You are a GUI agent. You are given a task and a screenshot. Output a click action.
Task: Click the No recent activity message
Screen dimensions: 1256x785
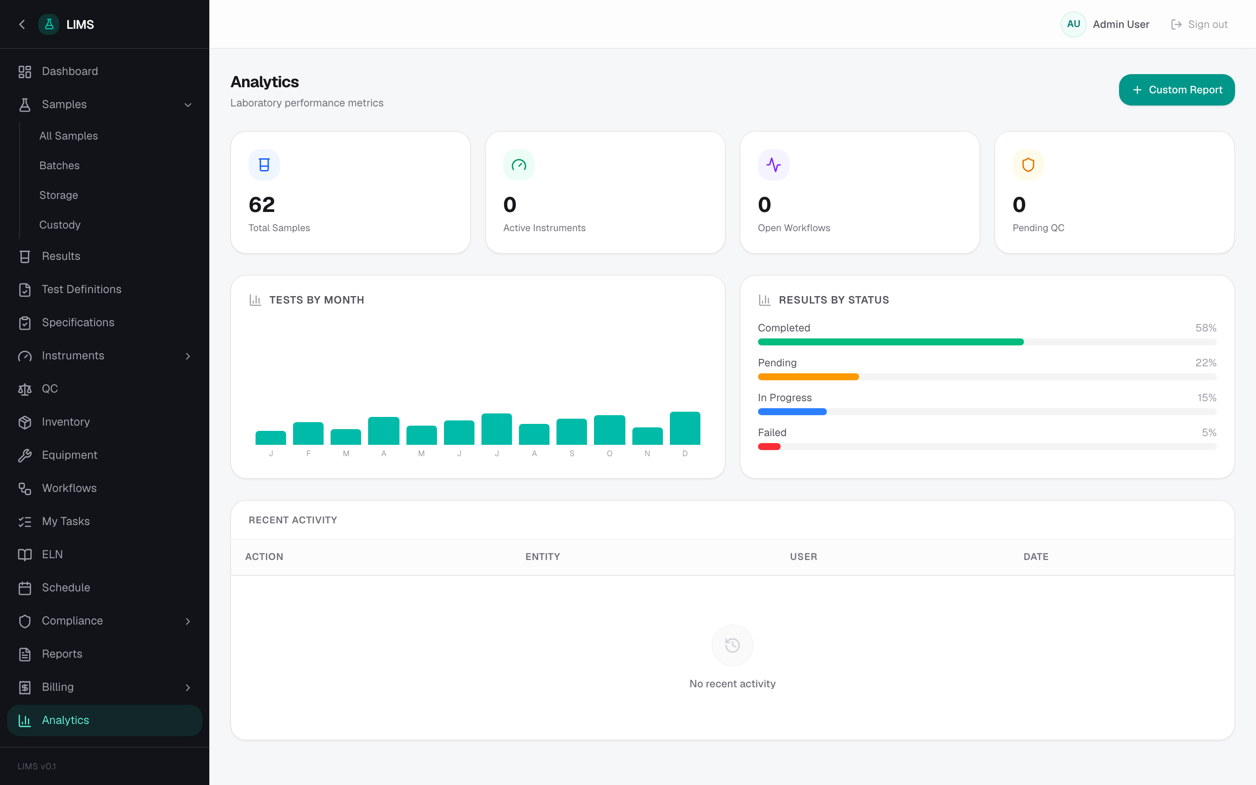[732, 684]
